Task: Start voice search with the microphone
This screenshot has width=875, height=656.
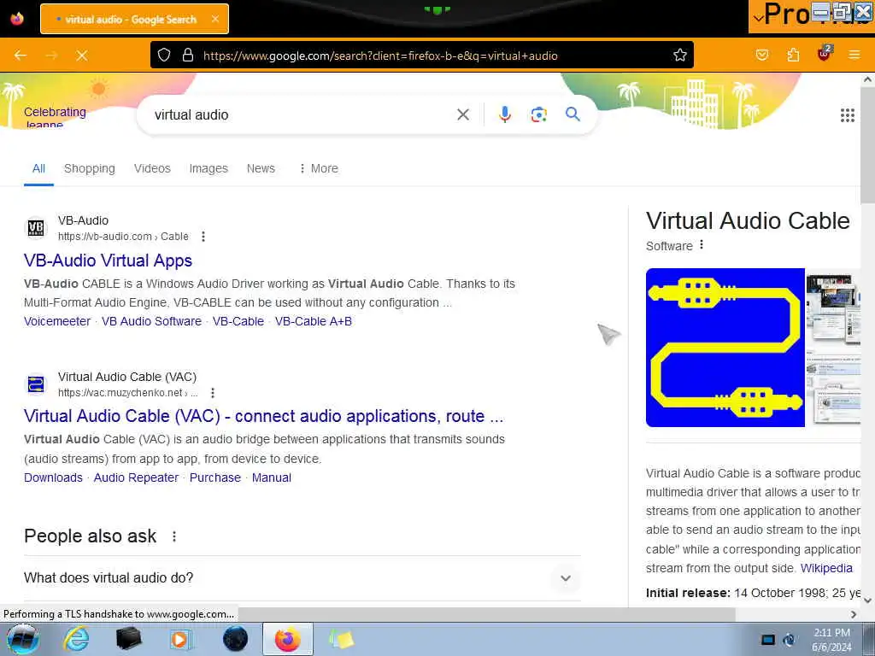Action: pyautogui.click(x=504, y=114)
